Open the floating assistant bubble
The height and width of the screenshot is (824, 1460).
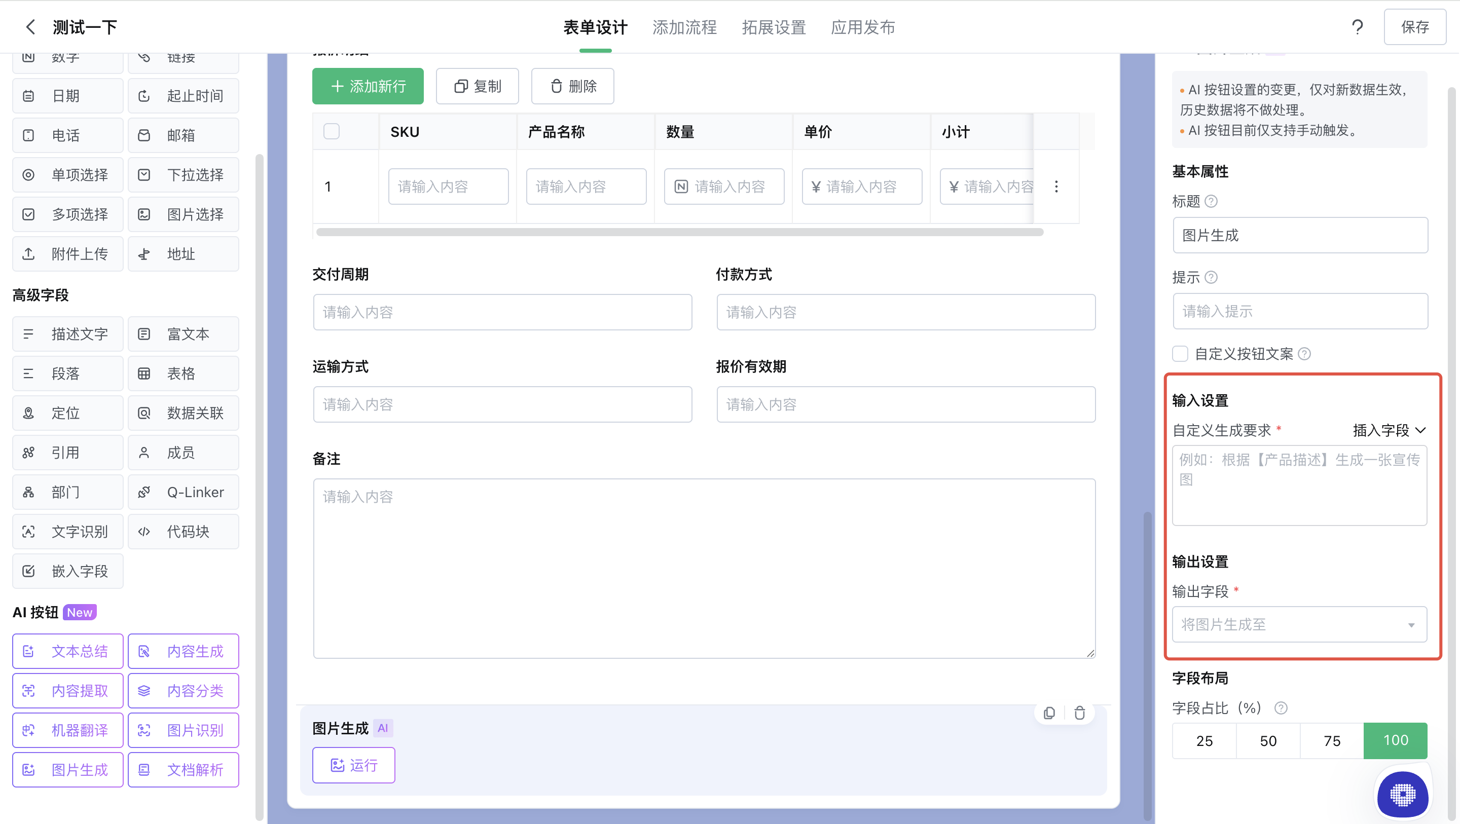tap(1402, 795)
